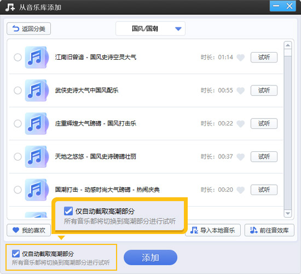Open 导入本地音乐 import local music
This screenshot has width=301, height=274.
213,230
